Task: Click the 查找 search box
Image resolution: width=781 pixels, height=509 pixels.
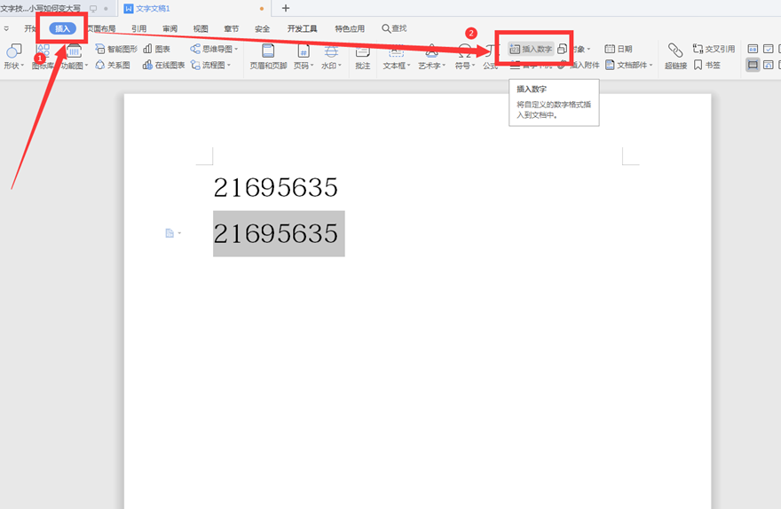Action: click(x=394, y=28)
